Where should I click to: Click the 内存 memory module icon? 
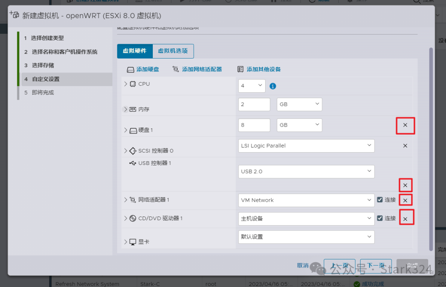(x=132, y=109)
